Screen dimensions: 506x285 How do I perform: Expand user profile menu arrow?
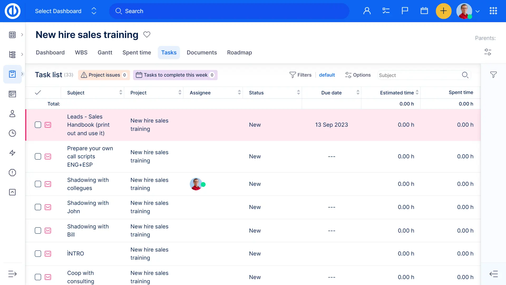(478, 11)
